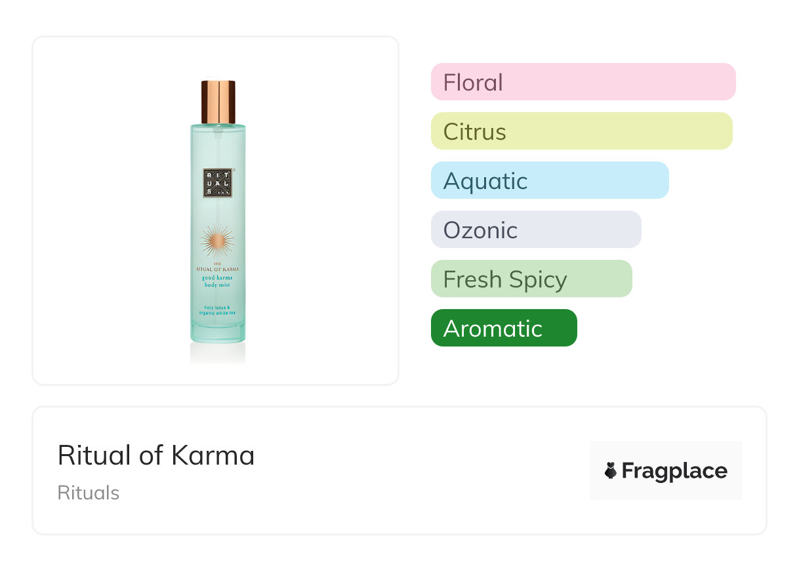Click 'The Ritual of Karma' text on the bottle
799x567 pixels.
[217, 268]
